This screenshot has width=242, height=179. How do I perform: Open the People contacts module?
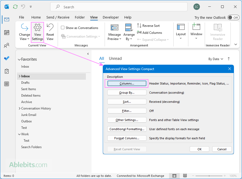[x=7, y=45]
